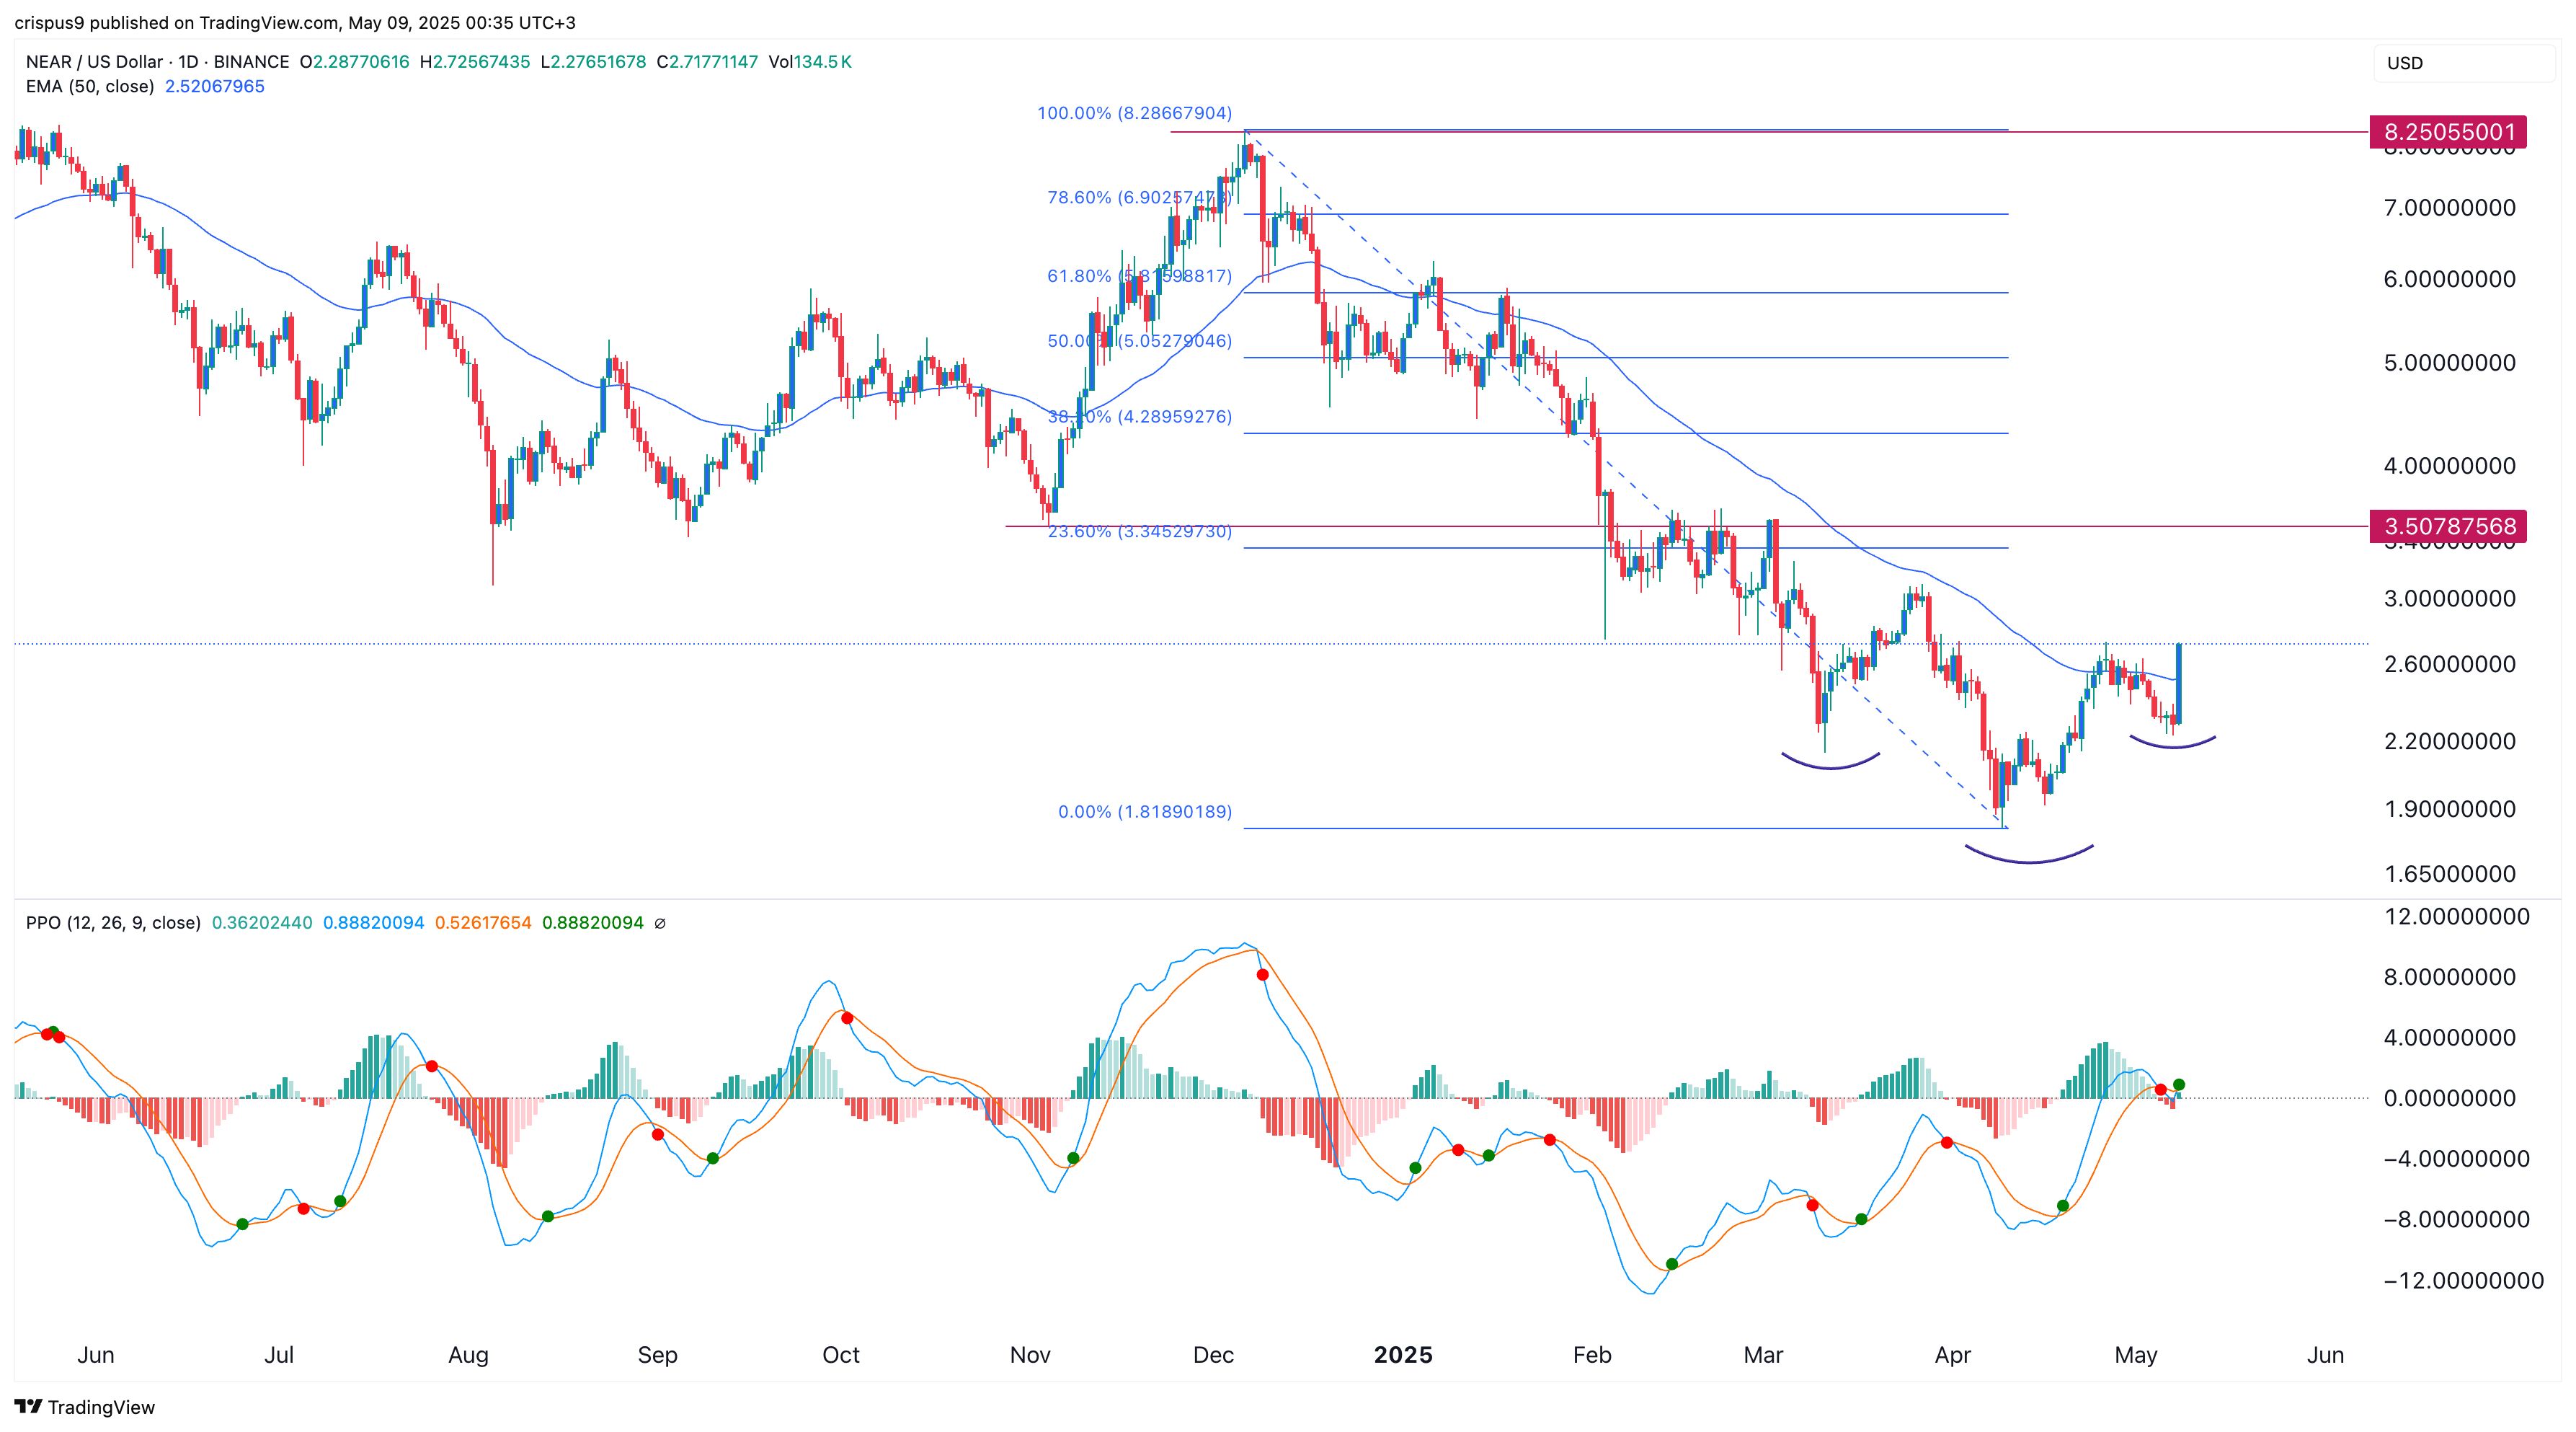
Task: Click the large blue latest candlestick
Action: click(x=2179, y=683)
